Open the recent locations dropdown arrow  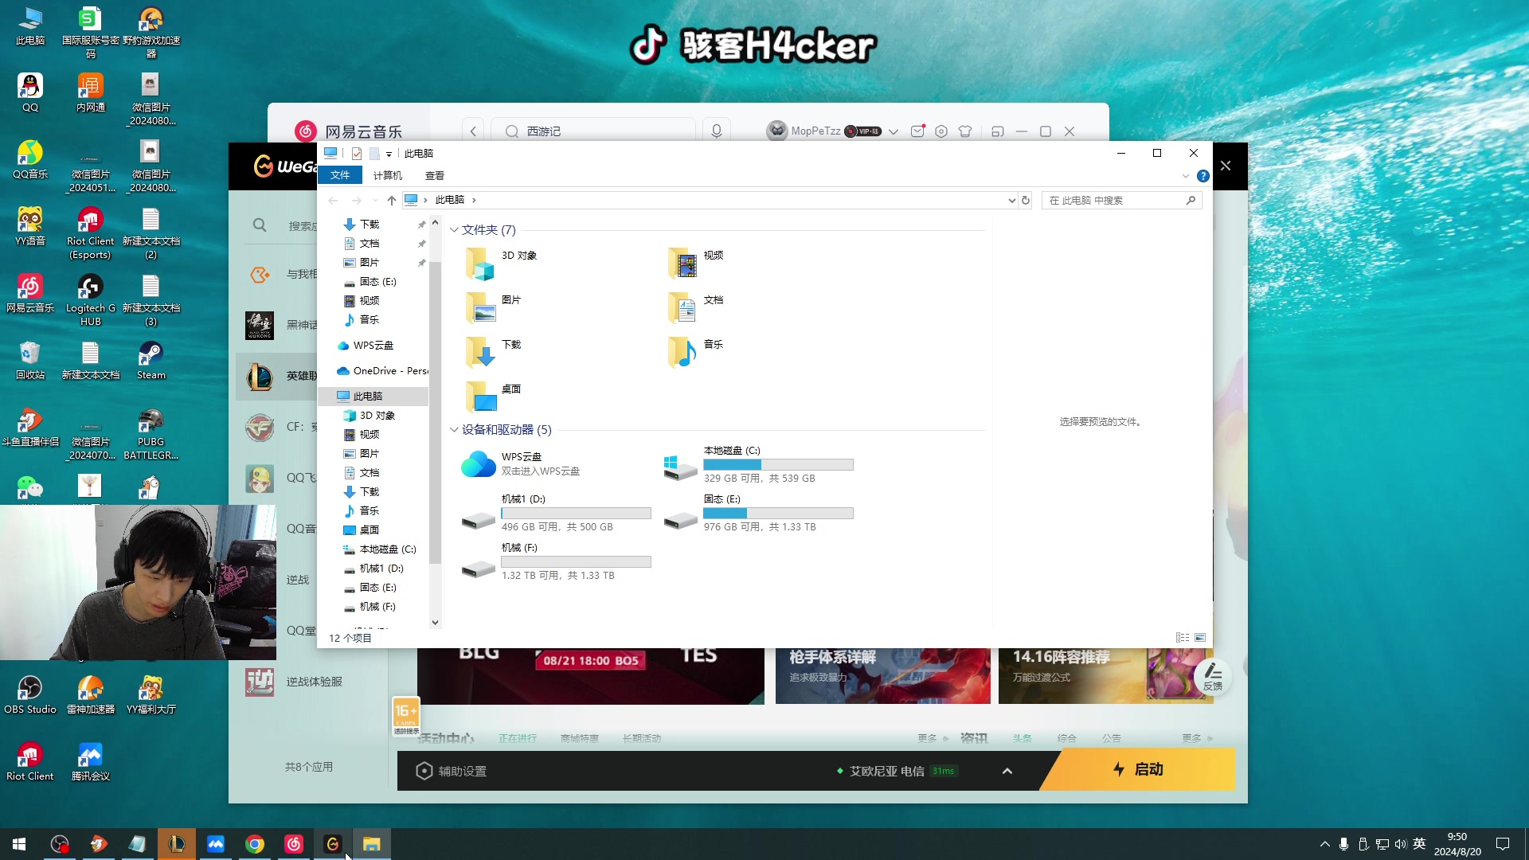coord(374,200)
